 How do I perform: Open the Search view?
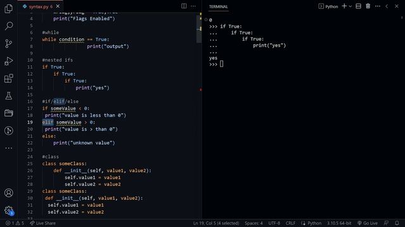9,26
